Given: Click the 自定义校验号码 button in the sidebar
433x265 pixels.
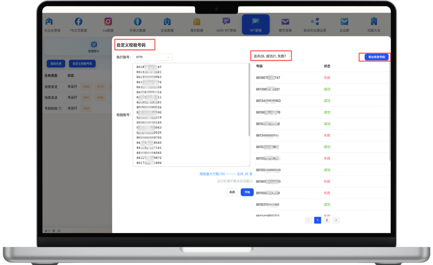Looking at the screenshot, I should click(x=82, y=64).
